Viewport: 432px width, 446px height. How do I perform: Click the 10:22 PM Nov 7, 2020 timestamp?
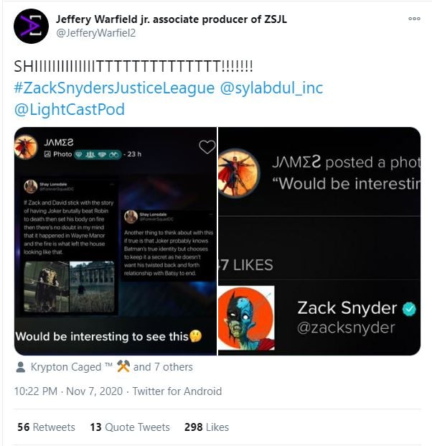[68, 391]
